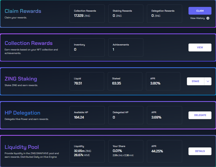Click the Liquidity Pool heading

coord(22,147)
